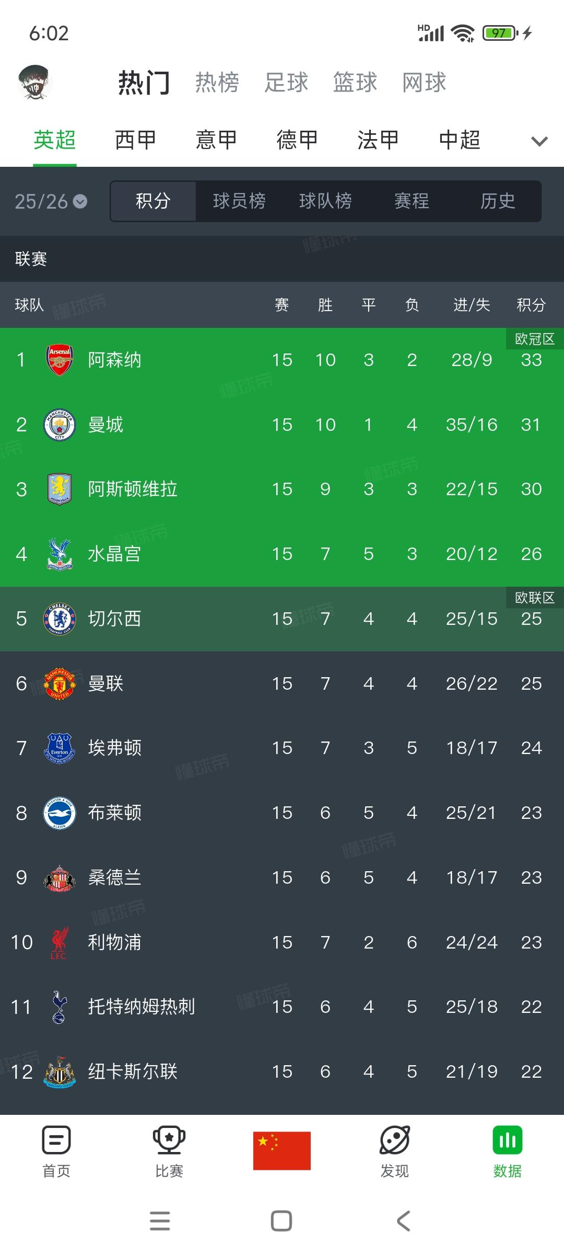Tap the Liverpool LFC crest
Viewport: 564px width, 1255px height.
[59, 942]
